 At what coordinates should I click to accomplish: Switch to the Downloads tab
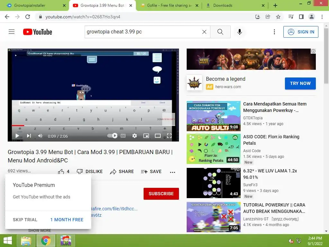coord(235,5)
